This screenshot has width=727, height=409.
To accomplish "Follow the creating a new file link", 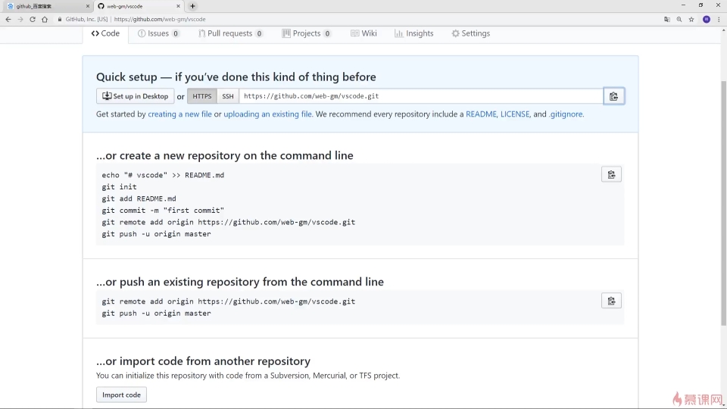I will tap(179, 114).
